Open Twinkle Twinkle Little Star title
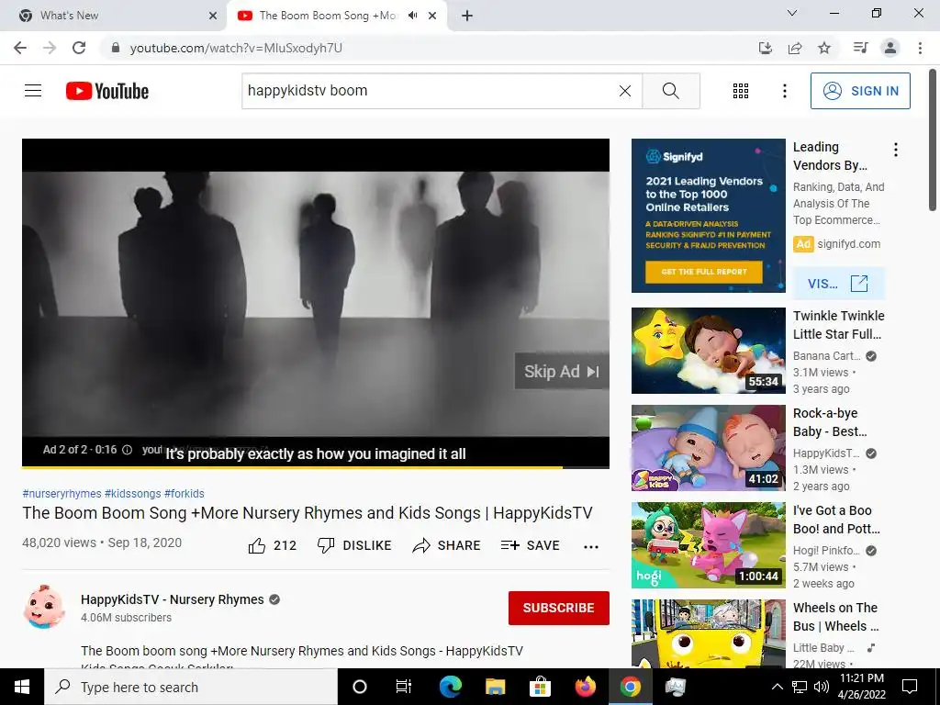 [838, 325]
